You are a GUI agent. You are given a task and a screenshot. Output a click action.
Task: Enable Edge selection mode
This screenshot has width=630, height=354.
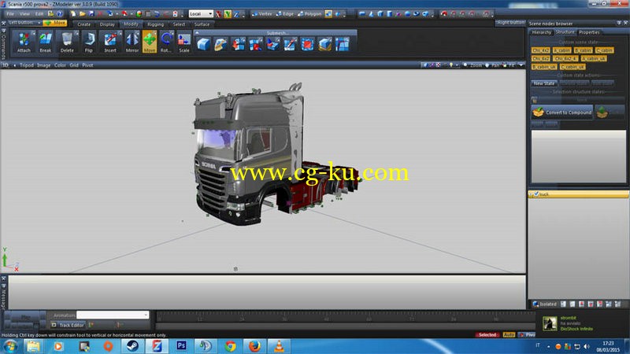tap(285, 13)
